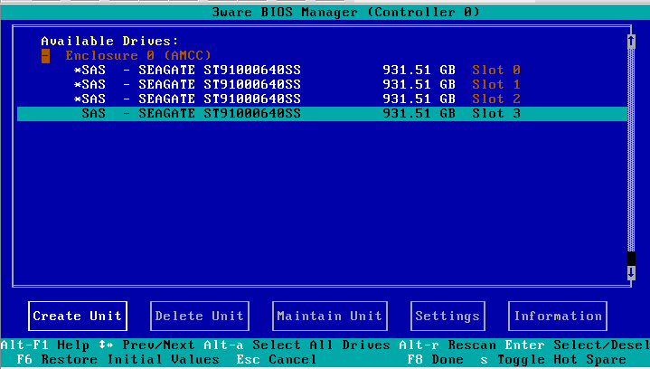The height and width of the screenshot is (369, 650).
Task: Show controller Information
Action: point(557,316)
